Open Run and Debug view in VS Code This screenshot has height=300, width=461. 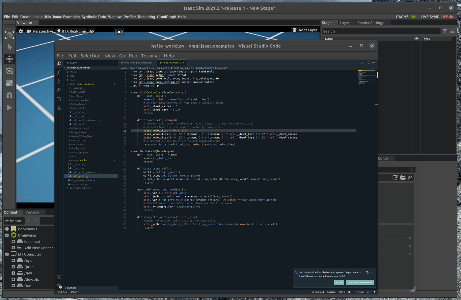[x=59, y=90]
